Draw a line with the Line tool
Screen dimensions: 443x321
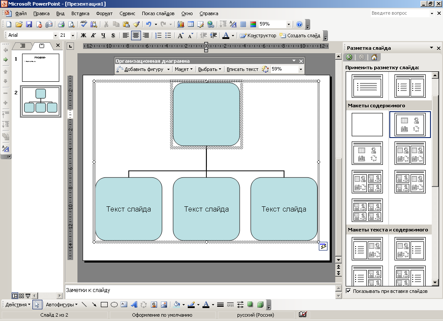(84, 305)
